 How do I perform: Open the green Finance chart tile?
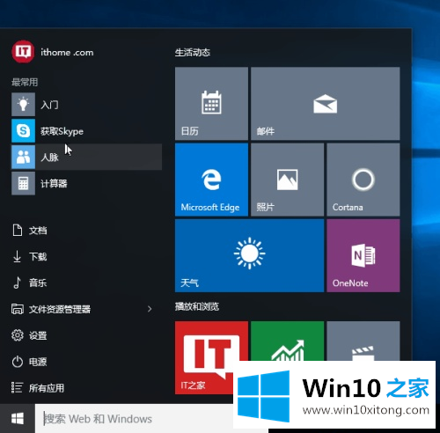tap(288, 341)
